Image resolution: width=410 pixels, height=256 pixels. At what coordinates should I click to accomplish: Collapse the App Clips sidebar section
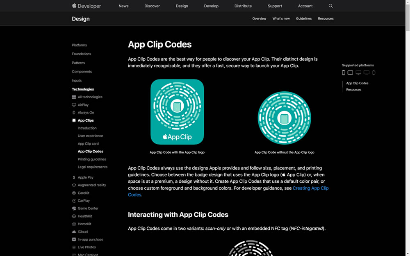point(86,120)
